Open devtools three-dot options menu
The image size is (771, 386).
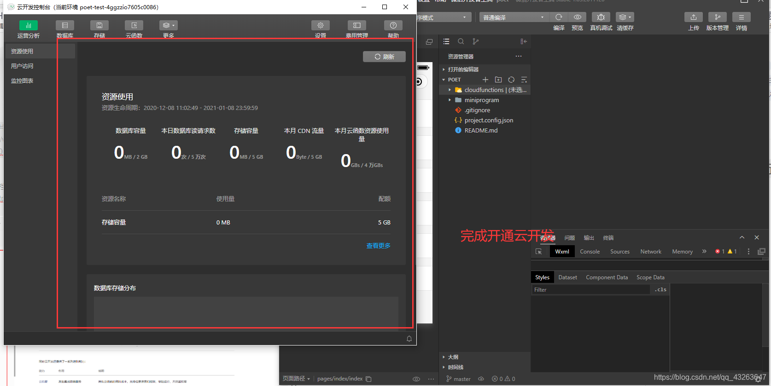748,251
